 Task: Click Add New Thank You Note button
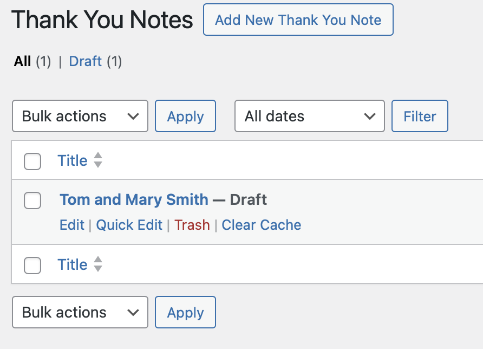click(298, 20)
